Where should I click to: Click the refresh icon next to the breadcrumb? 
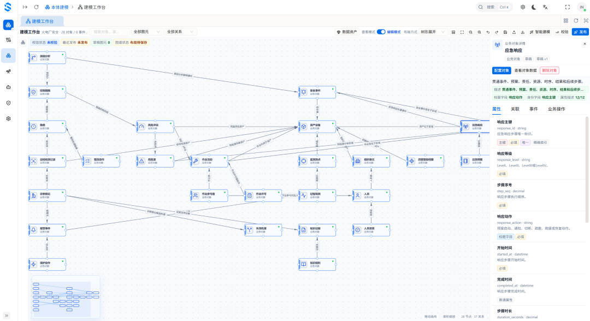(36, 7)
